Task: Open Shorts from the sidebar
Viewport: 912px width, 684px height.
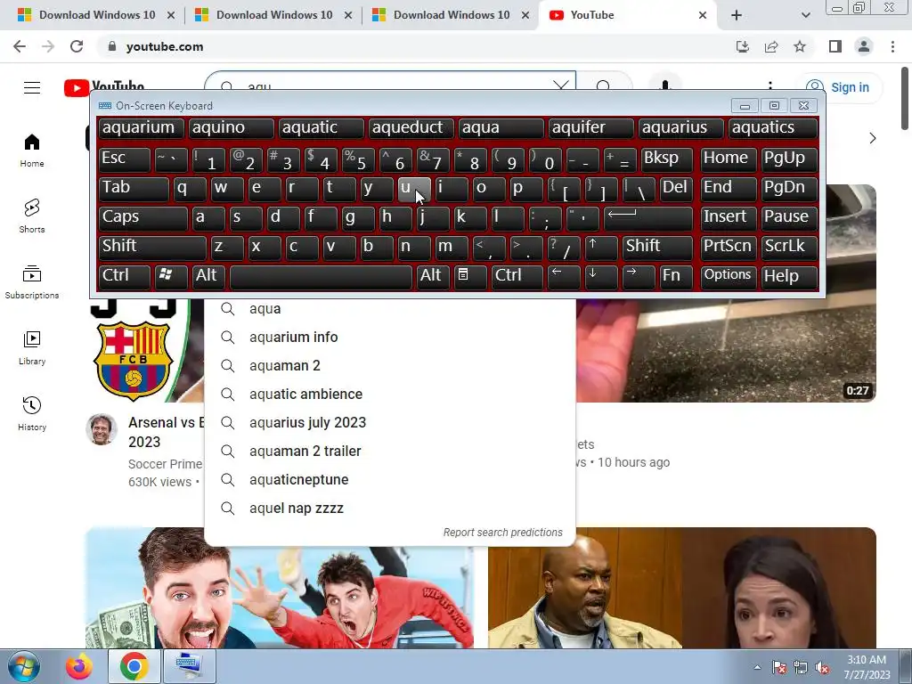Action: [x=32, y=216]
